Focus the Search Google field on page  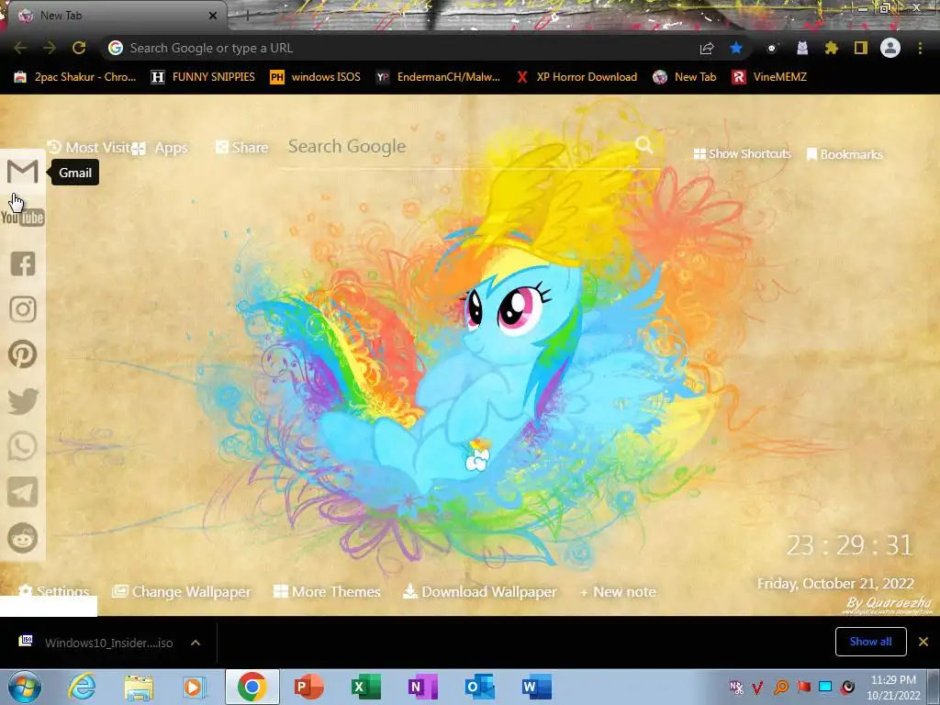(x=459, y=146)
